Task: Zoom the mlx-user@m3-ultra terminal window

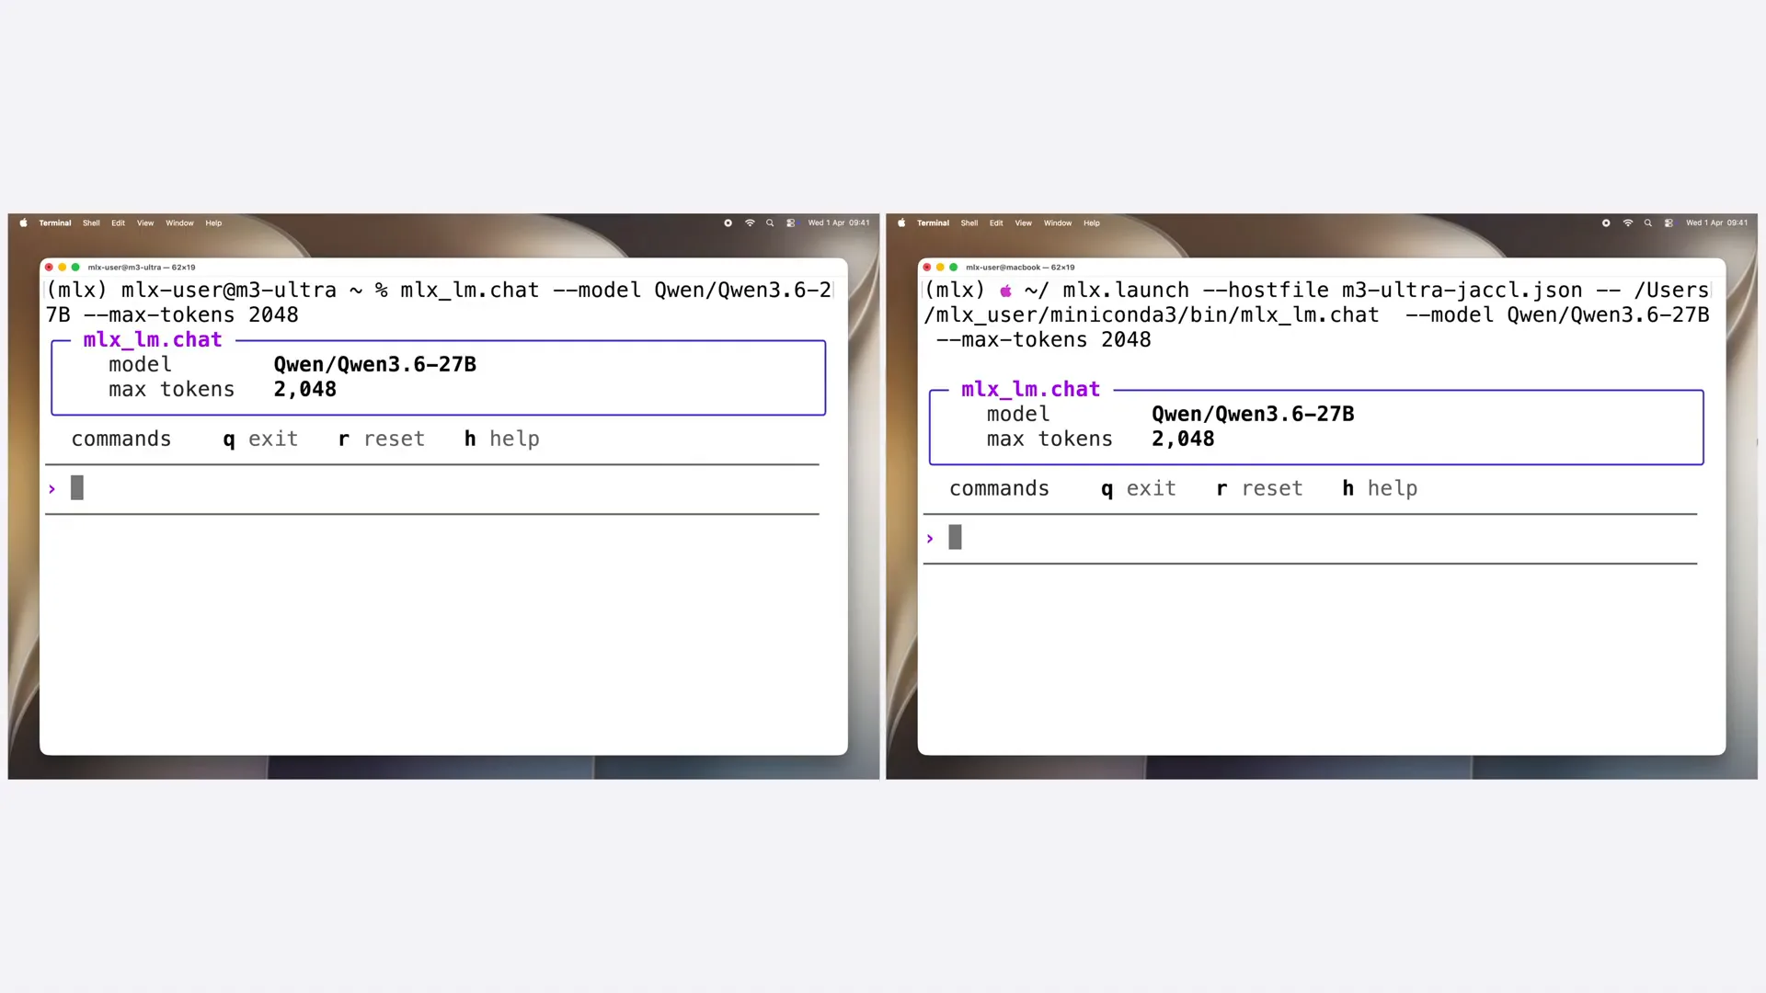Action: [x=75, y=268]
